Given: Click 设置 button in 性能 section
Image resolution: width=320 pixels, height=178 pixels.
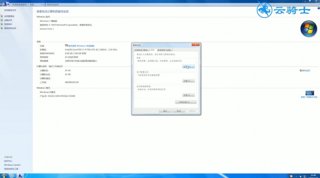Looking at the screenshot, I should 188,67.
